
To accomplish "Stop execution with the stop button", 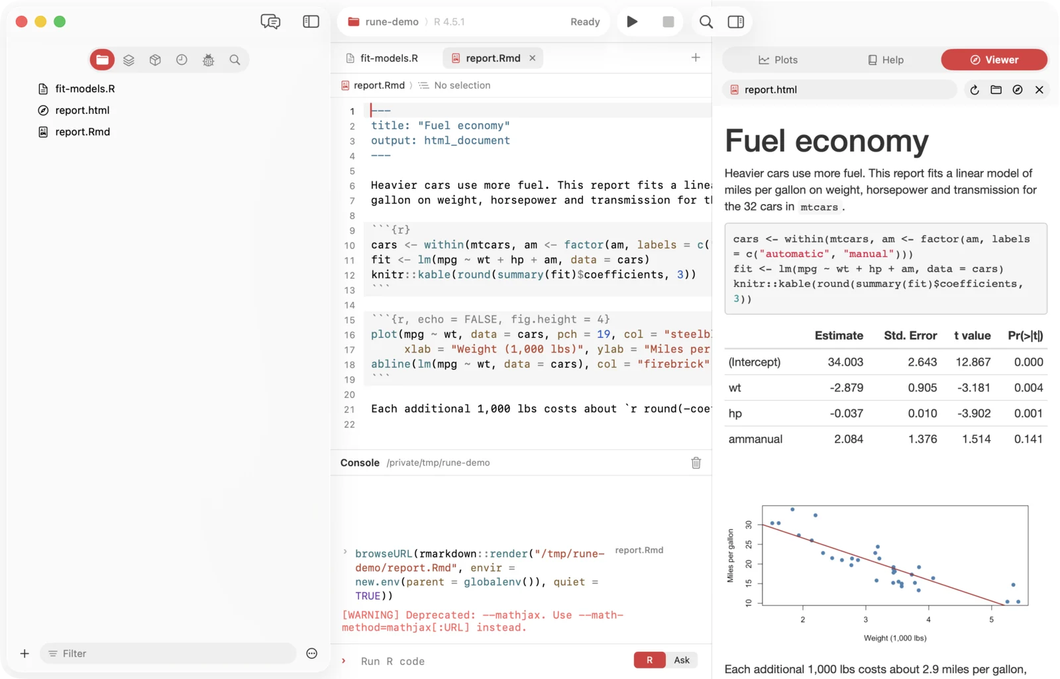I will 668,22.
